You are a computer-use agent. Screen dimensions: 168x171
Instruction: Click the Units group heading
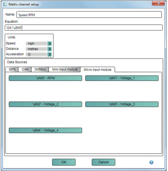[11, 37]
